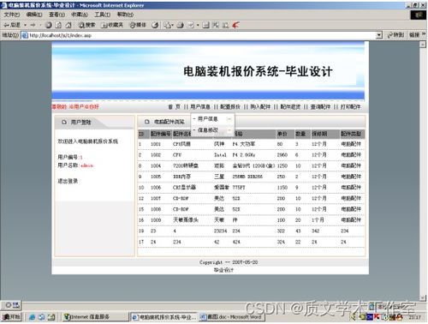
Task: Open the 文件 (File) menu
Action: 12,15
